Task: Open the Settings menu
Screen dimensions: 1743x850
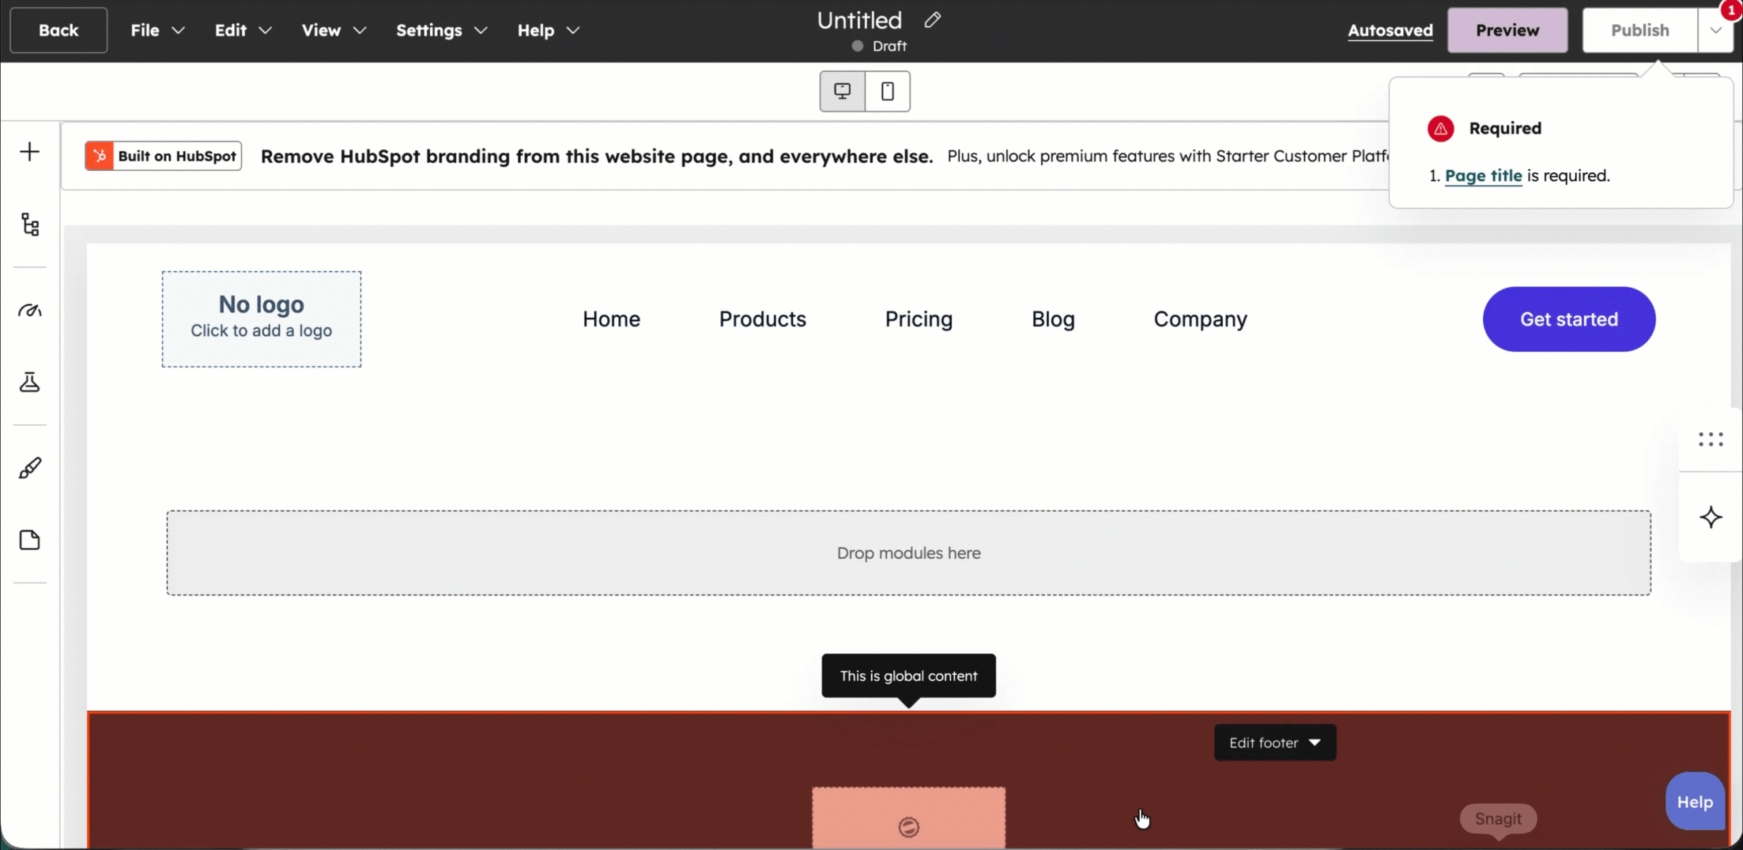Action: click(x=441, y=31)
